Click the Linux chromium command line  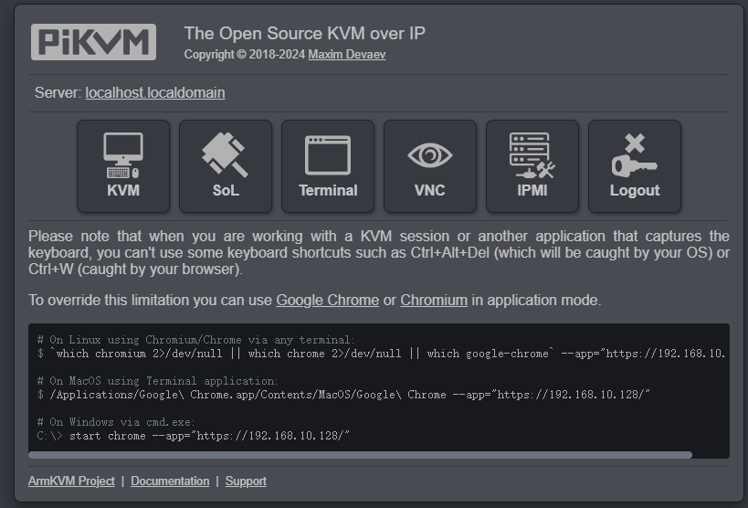[x=381, y=354]
